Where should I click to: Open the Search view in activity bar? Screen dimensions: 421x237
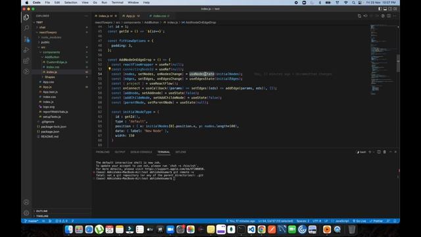point(26,28)
